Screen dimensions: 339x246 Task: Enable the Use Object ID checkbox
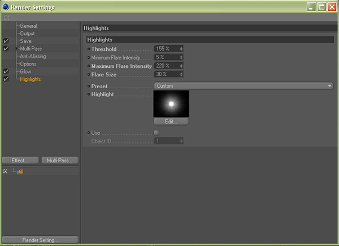157,133
